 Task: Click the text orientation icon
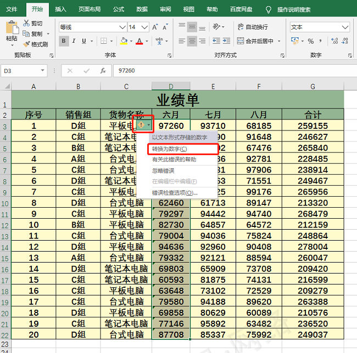coord(216,27)
